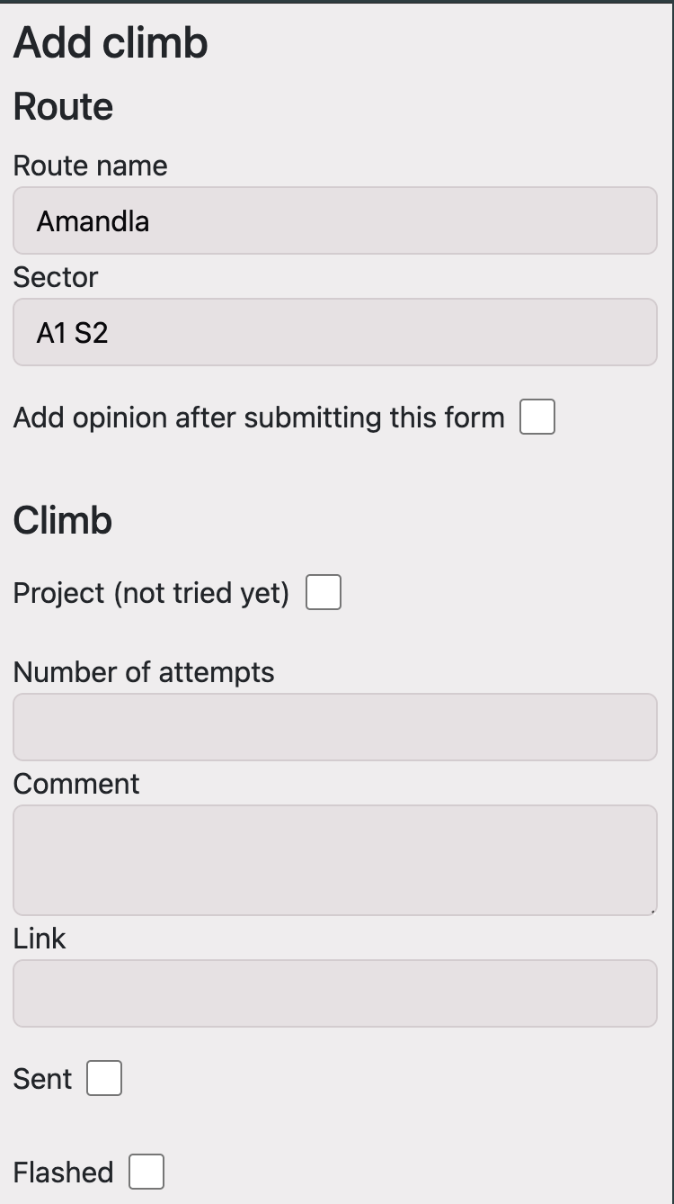Screen dimensions: 674x1204
Task: Place cursor in the Link field
Action: point(334,993)
